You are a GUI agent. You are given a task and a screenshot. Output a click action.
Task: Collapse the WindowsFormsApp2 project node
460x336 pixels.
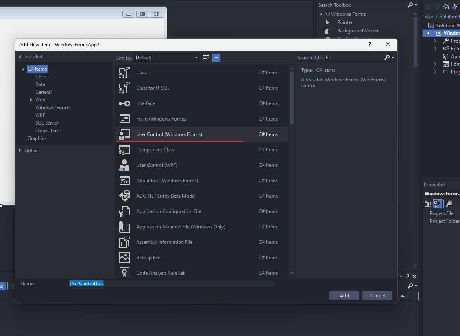click(428, 33)
